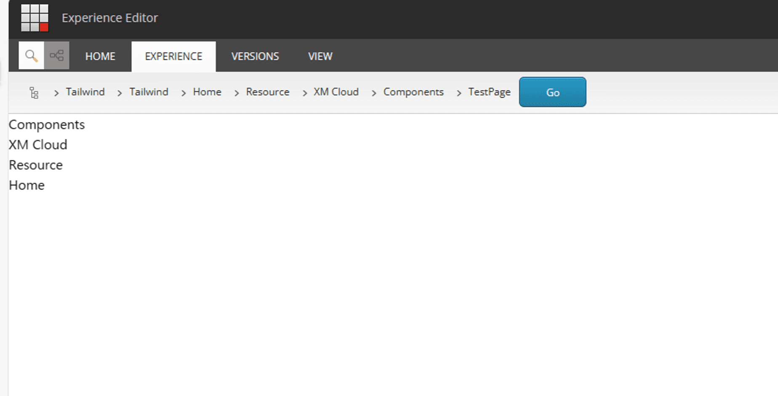The image size is (778, 396).
Task: Open the VIEW ribbon tab
Action: pyautogui.click(x=320, y=56)
